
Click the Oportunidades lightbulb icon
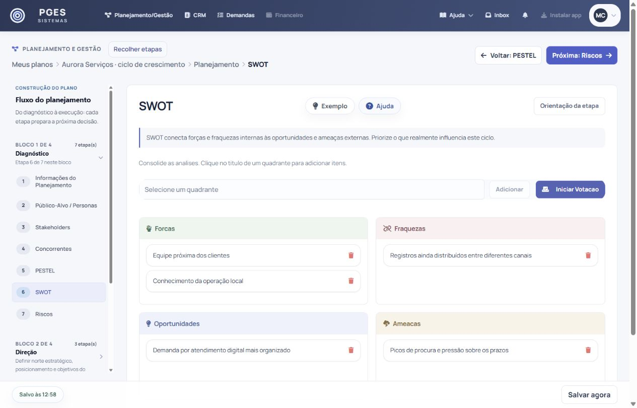(149, 324)
